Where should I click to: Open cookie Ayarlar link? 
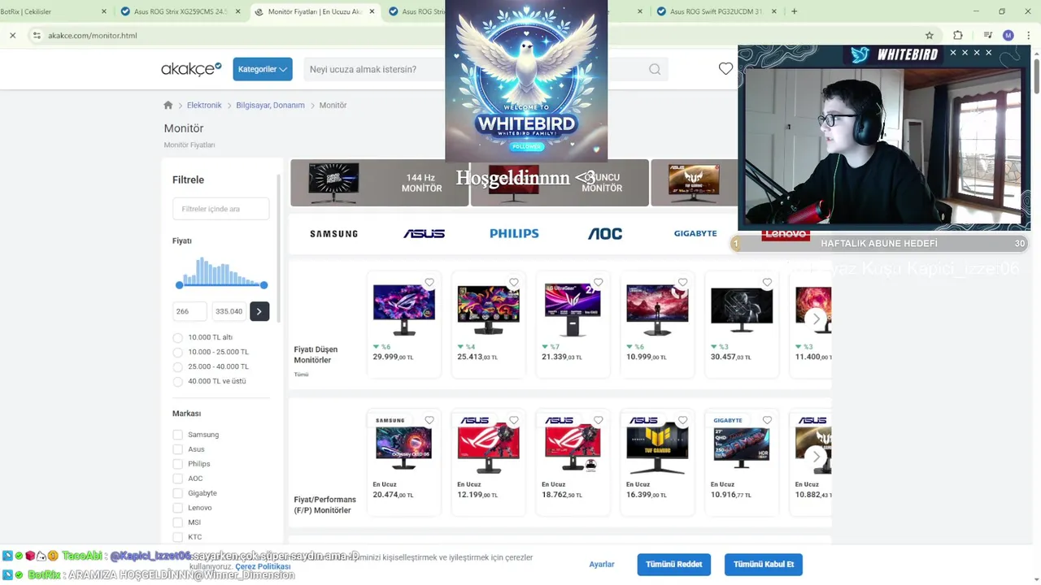[x=602, y=564]
